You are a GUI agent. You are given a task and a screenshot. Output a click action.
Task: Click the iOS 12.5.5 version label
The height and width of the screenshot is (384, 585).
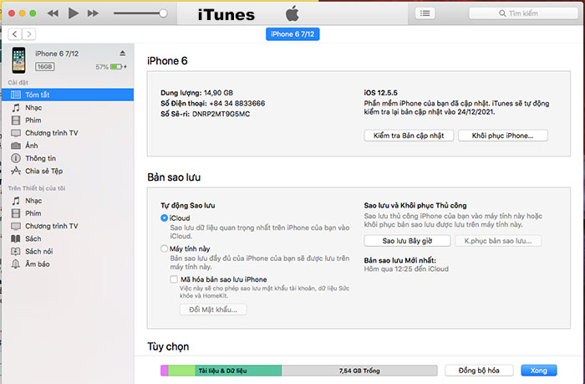(x=380, y=93)
